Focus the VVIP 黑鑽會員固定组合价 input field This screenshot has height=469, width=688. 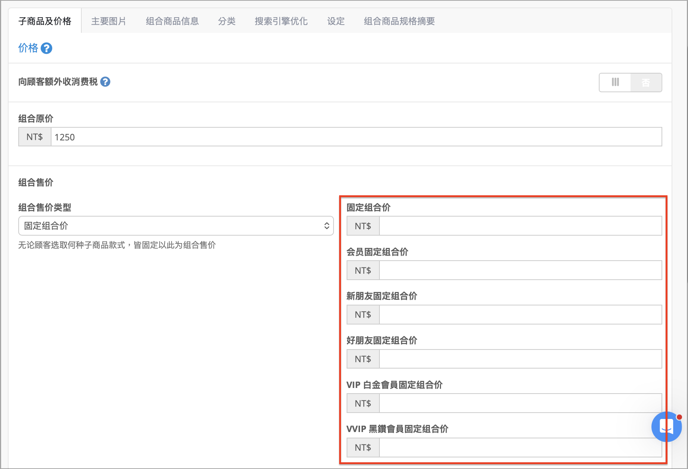pyautogui.click(x=520, y=447)
